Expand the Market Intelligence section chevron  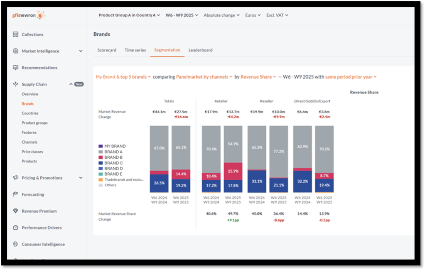click(x=81, y=51)
